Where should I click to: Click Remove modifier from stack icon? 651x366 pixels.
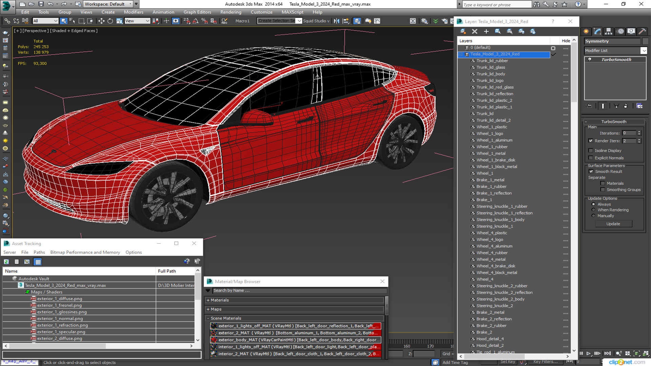pyautogui.click(x=626, y=106)
